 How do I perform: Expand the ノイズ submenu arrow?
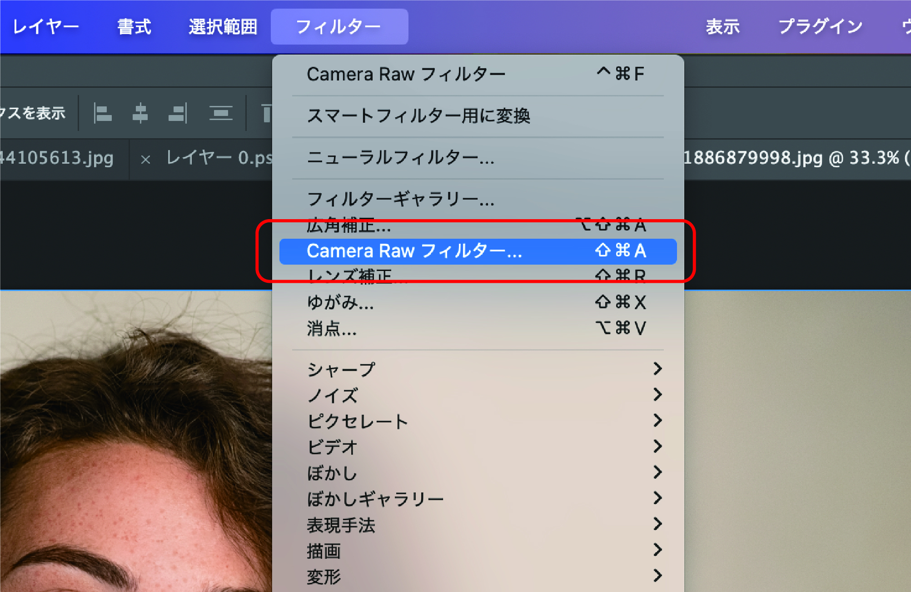tap(657, 395)
